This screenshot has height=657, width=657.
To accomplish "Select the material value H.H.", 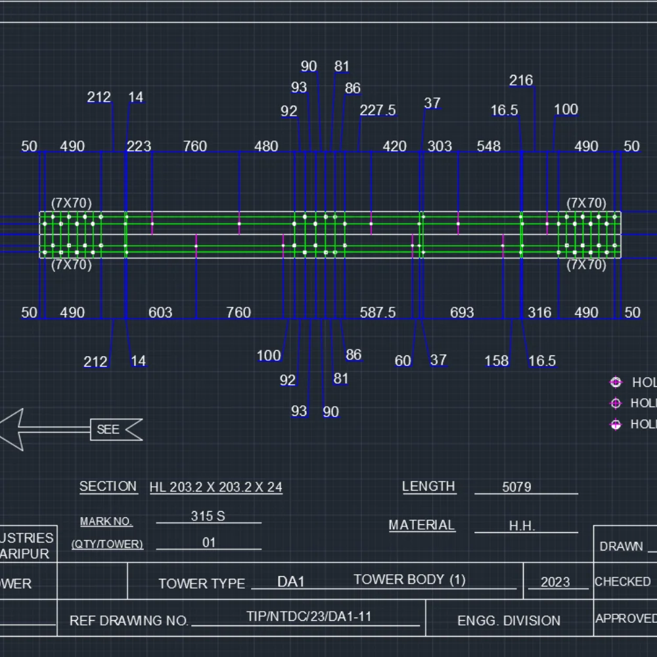I will pyautogui.click(x=522, y=526).
